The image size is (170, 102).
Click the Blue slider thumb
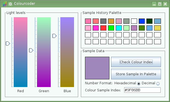click(x=55, y=36)
